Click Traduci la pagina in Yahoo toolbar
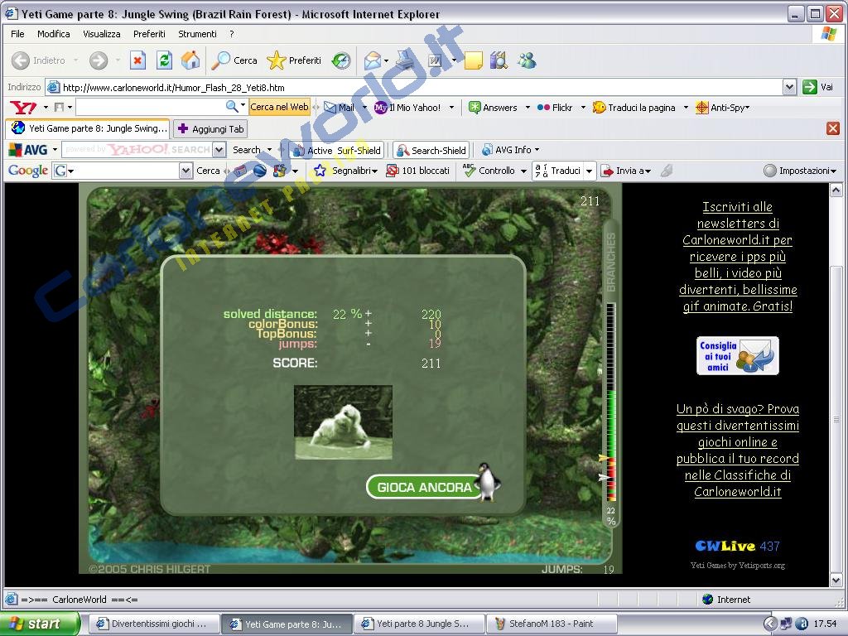Viewport: 848px width, 636px height. pos(634,108)
